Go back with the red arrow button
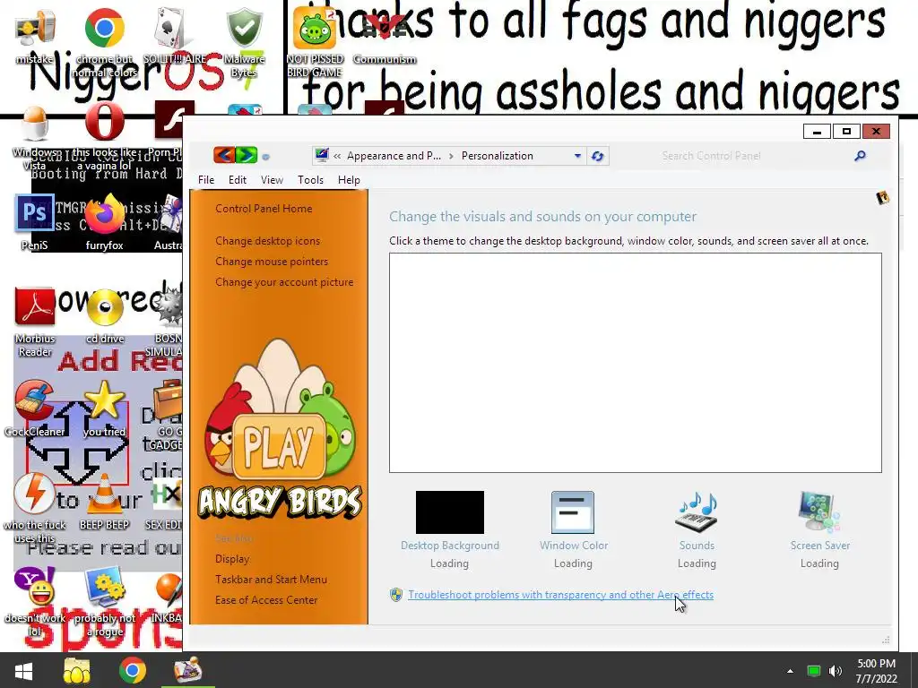 [x=224, y=155]
